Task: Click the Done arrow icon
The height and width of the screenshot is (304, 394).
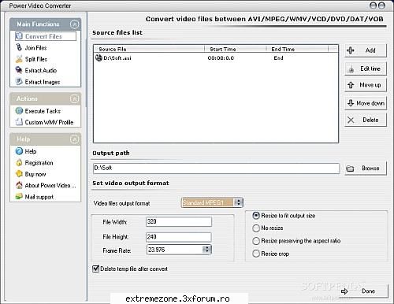Action: (x=344, y=291)
